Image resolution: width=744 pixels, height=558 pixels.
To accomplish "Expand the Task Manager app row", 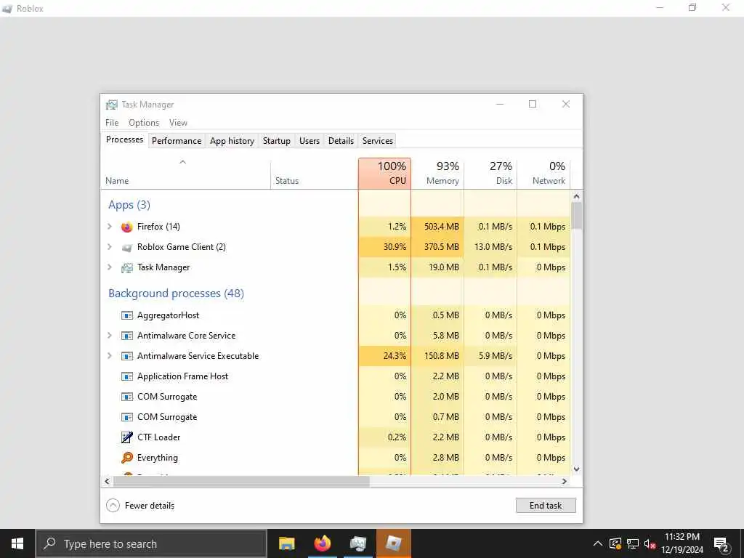I will [110, 267].
